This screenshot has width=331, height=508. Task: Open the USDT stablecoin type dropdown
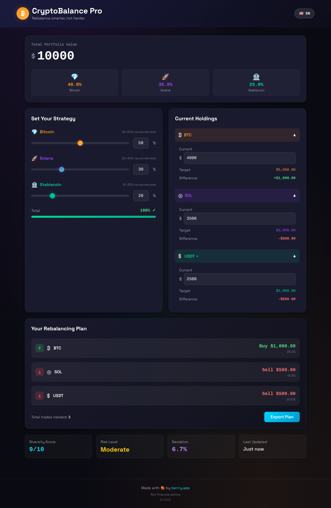192,256
